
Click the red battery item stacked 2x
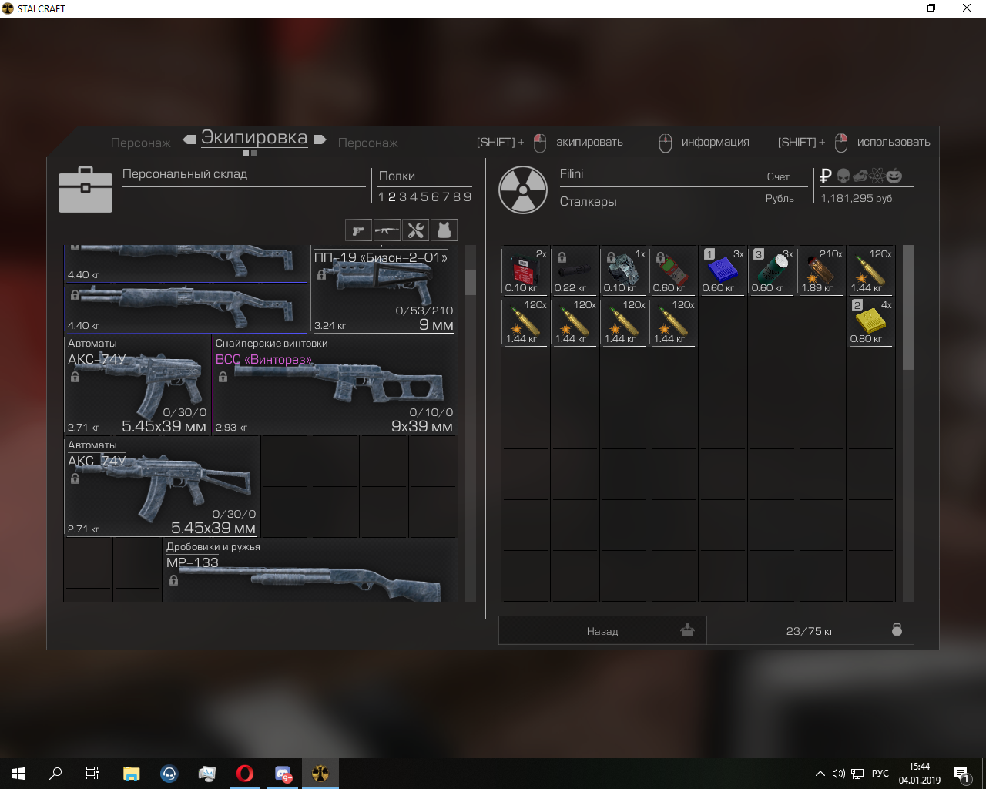tap(525, 270)
